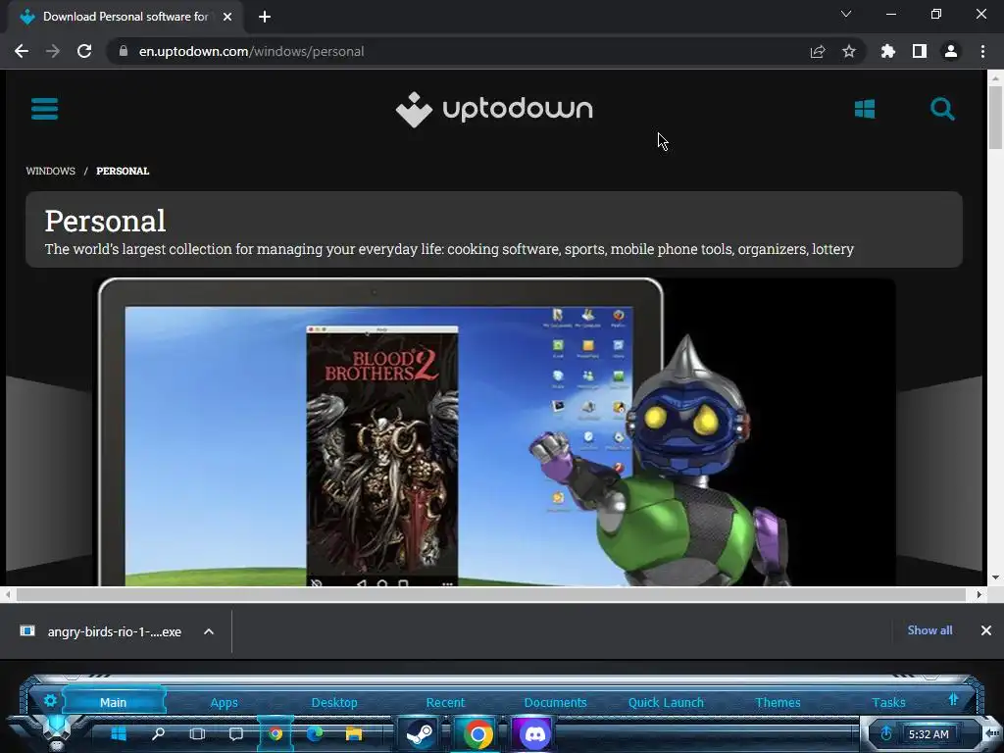Open the Uptodown search magnifier
Image resolution: width=1004 pixels, height=753 pixels.
click(942, 109)
